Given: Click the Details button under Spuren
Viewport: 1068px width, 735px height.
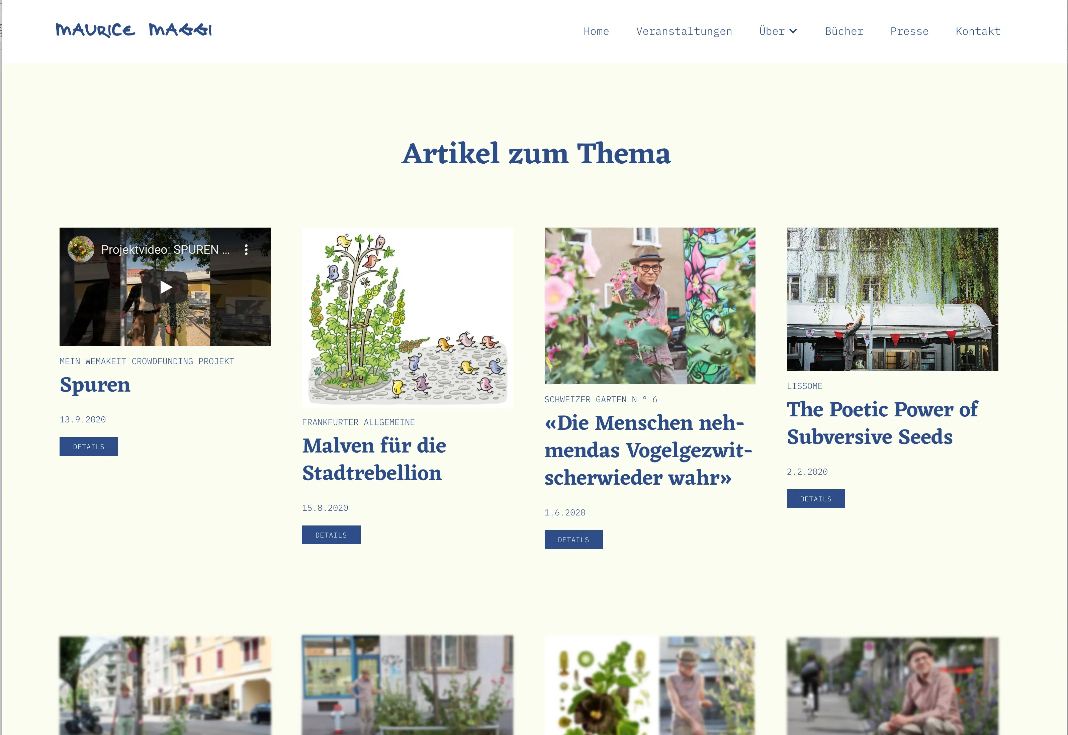Looking at the screenshot, I should click(x=88, y=446).
